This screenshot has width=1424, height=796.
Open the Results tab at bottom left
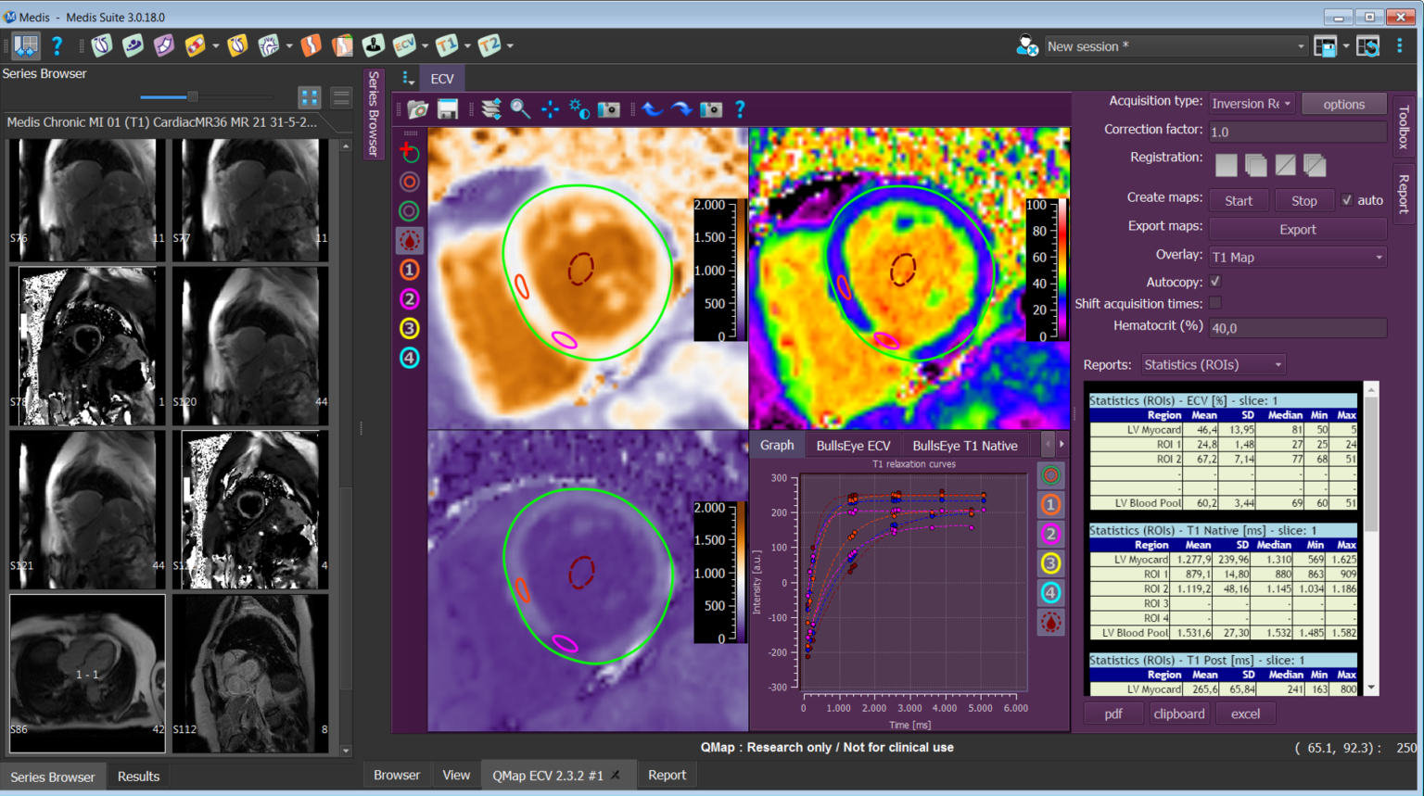pyautogui.click(x=138, y=777)
